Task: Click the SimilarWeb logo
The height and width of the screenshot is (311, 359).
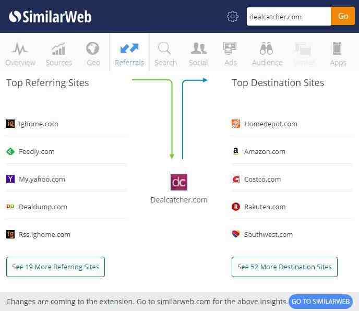Action: [x=50, y=17]
